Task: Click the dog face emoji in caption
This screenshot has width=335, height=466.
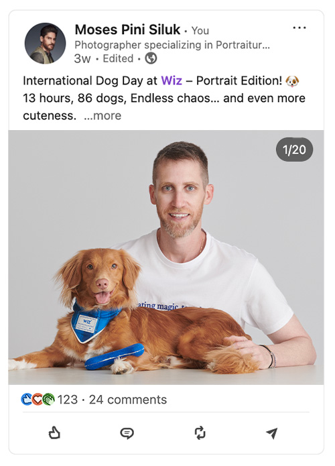Action: [x=292, y=81]
